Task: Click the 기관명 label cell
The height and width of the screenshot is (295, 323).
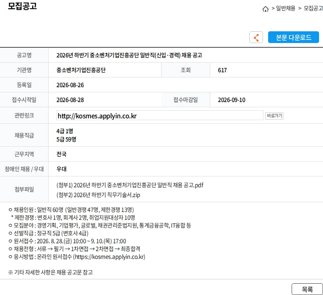Action: coord(24,70)
